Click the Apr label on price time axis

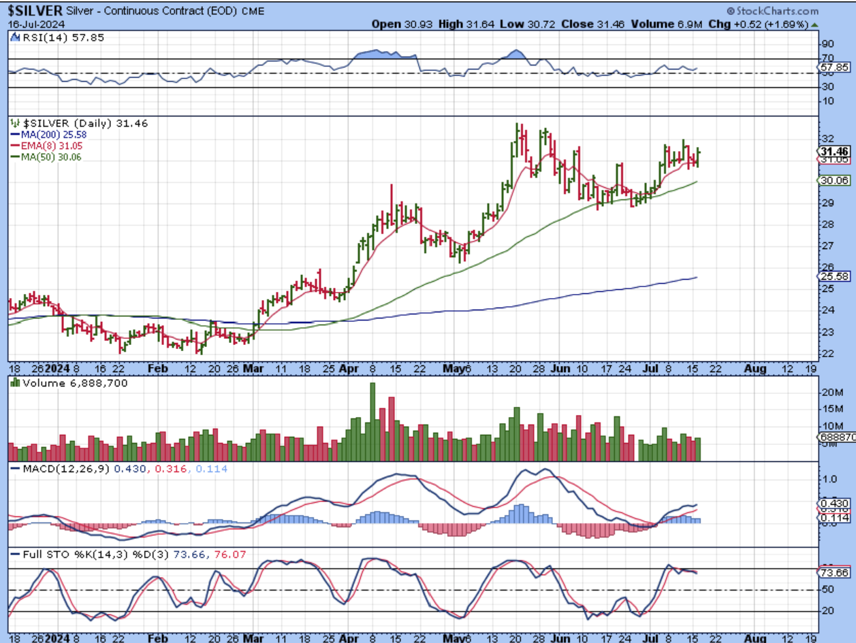[347, 368]
